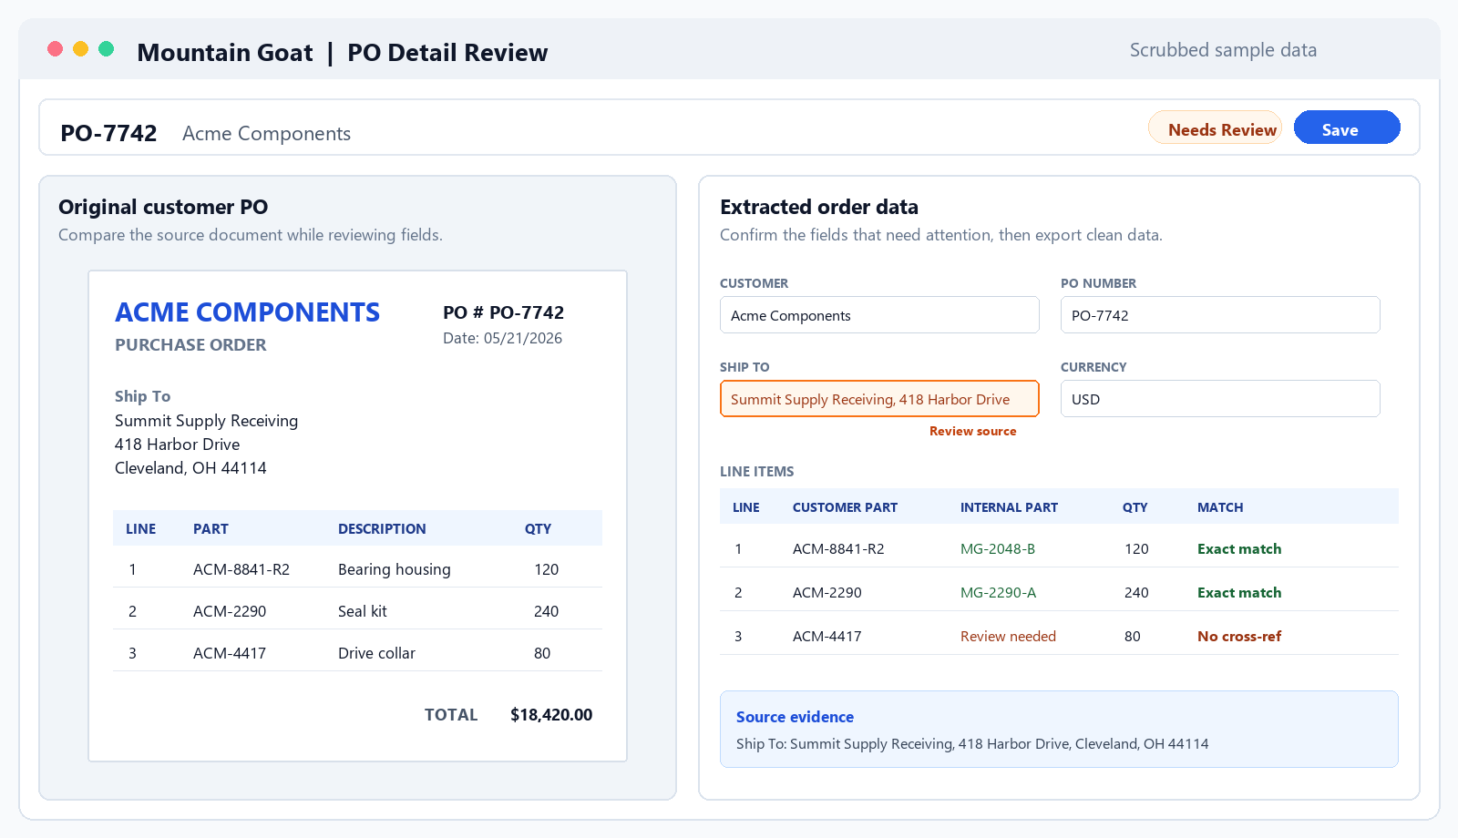This screenshot has height=838, width=1458.
Task: Click the Extracted order data heading
Action: 819,207
